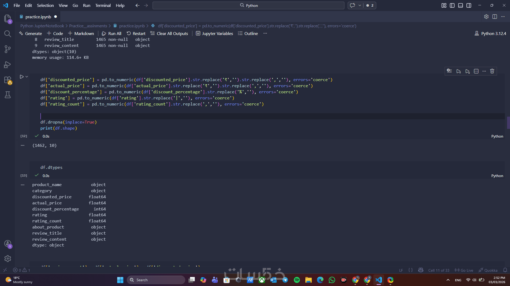This screenshot has width=510, height=286.
Task: Toggle the primary side bar layout button
Action: (452, 5)
